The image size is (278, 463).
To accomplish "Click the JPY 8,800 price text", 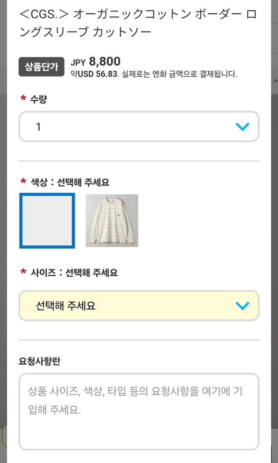I will point(96,62).
